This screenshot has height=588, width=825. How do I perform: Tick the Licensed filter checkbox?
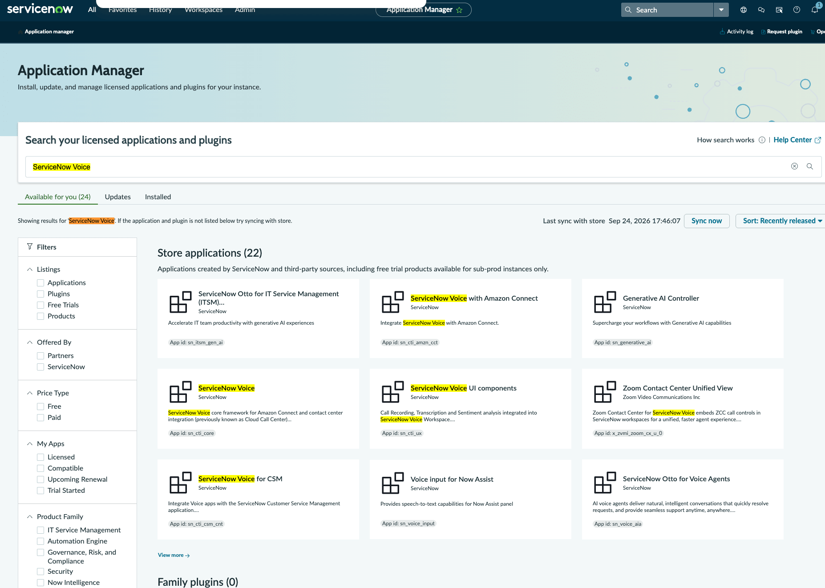coord(40,457)
